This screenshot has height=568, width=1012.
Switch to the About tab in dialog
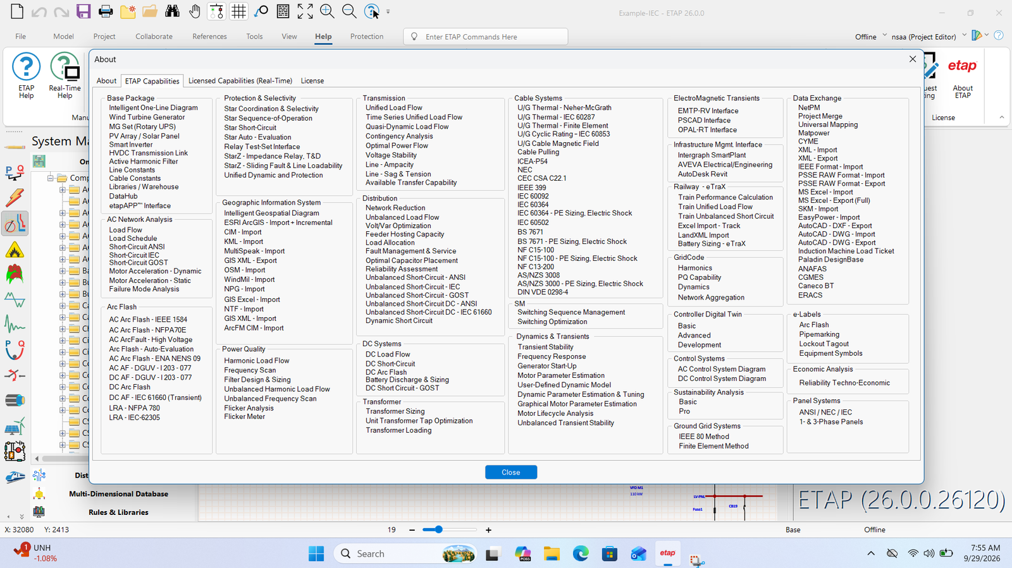pyautogui.click(x=106, y=81)
